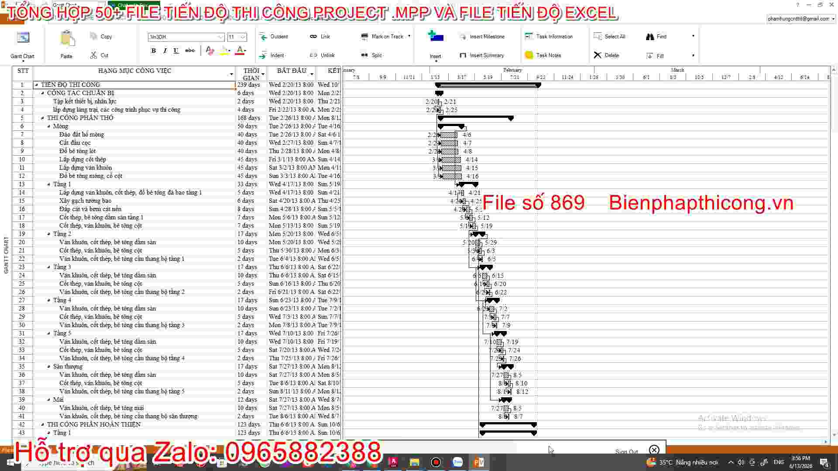838x471 pixels.
Task: Open Task Information dialog
Action: click(x=549, y=37)
